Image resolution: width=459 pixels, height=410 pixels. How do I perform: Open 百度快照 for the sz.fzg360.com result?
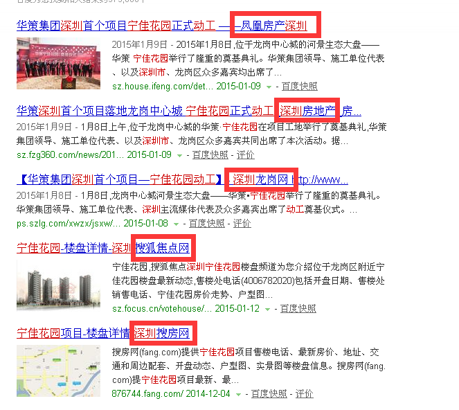[x=210, y=155]
